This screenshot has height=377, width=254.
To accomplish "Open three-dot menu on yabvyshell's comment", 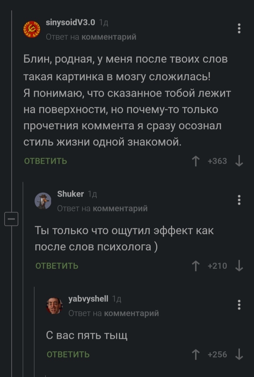I will 239,304.
